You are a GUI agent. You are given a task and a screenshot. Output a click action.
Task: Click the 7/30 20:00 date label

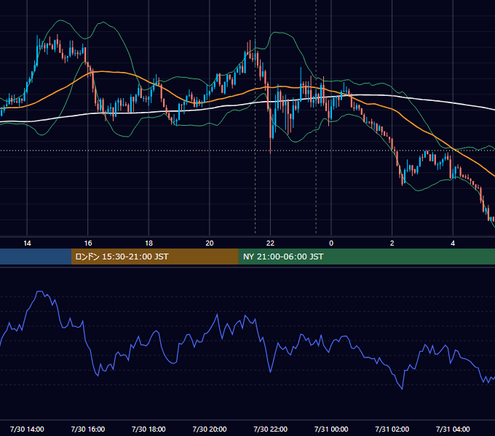coord(210,429)
